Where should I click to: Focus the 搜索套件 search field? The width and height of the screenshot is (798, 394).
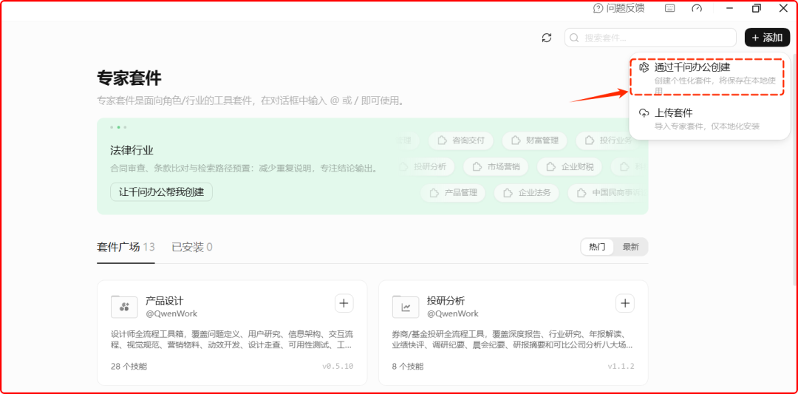[x=650, y=38]
